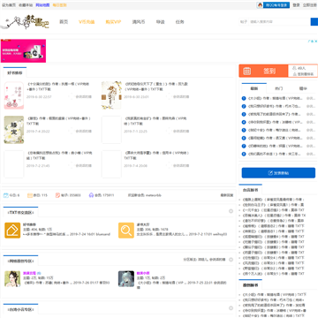The height and width of the screenshot is (318, 318).
Task: Open the orange 每日签到 link
Action: (59, 5)
